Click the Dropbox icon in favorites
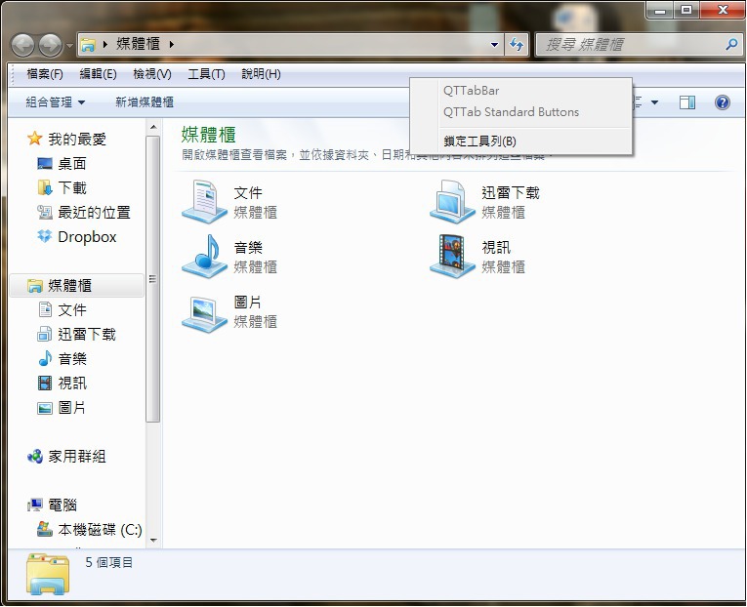Image resolution: width=747 pixels, height=607 pixels. coord(45,236)
